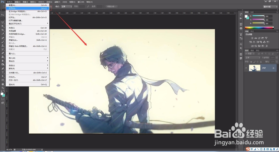The height and width of the screenshot is (152, 279).
Task: Add a Vibrance adjustment triangle icon
Action: pos(266,38)
